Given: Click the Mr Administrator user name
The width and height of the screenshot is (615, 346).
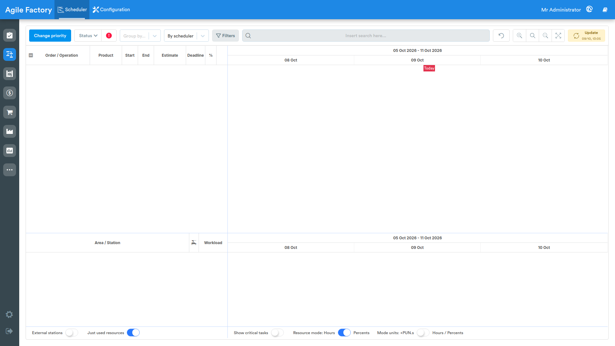Looking at the screenshot, I should pos(561,10).
